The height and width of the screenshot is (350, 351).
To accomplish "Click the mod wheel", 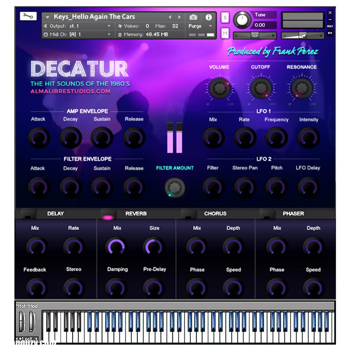I will (32, 322).
